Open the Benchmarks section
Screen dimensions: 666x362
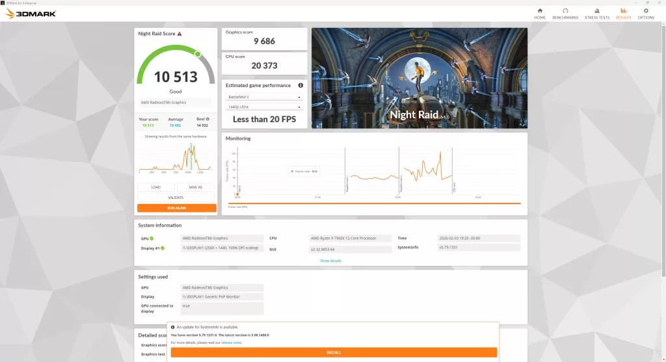565,14
